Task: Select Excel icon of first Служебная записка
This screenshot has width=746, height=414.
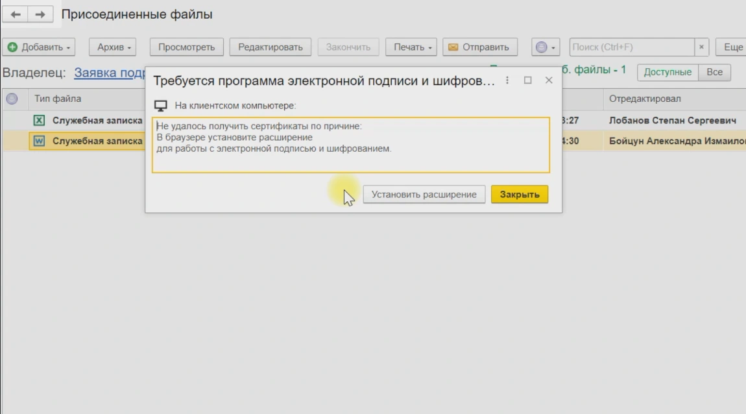Action: [x=39, y=121]
